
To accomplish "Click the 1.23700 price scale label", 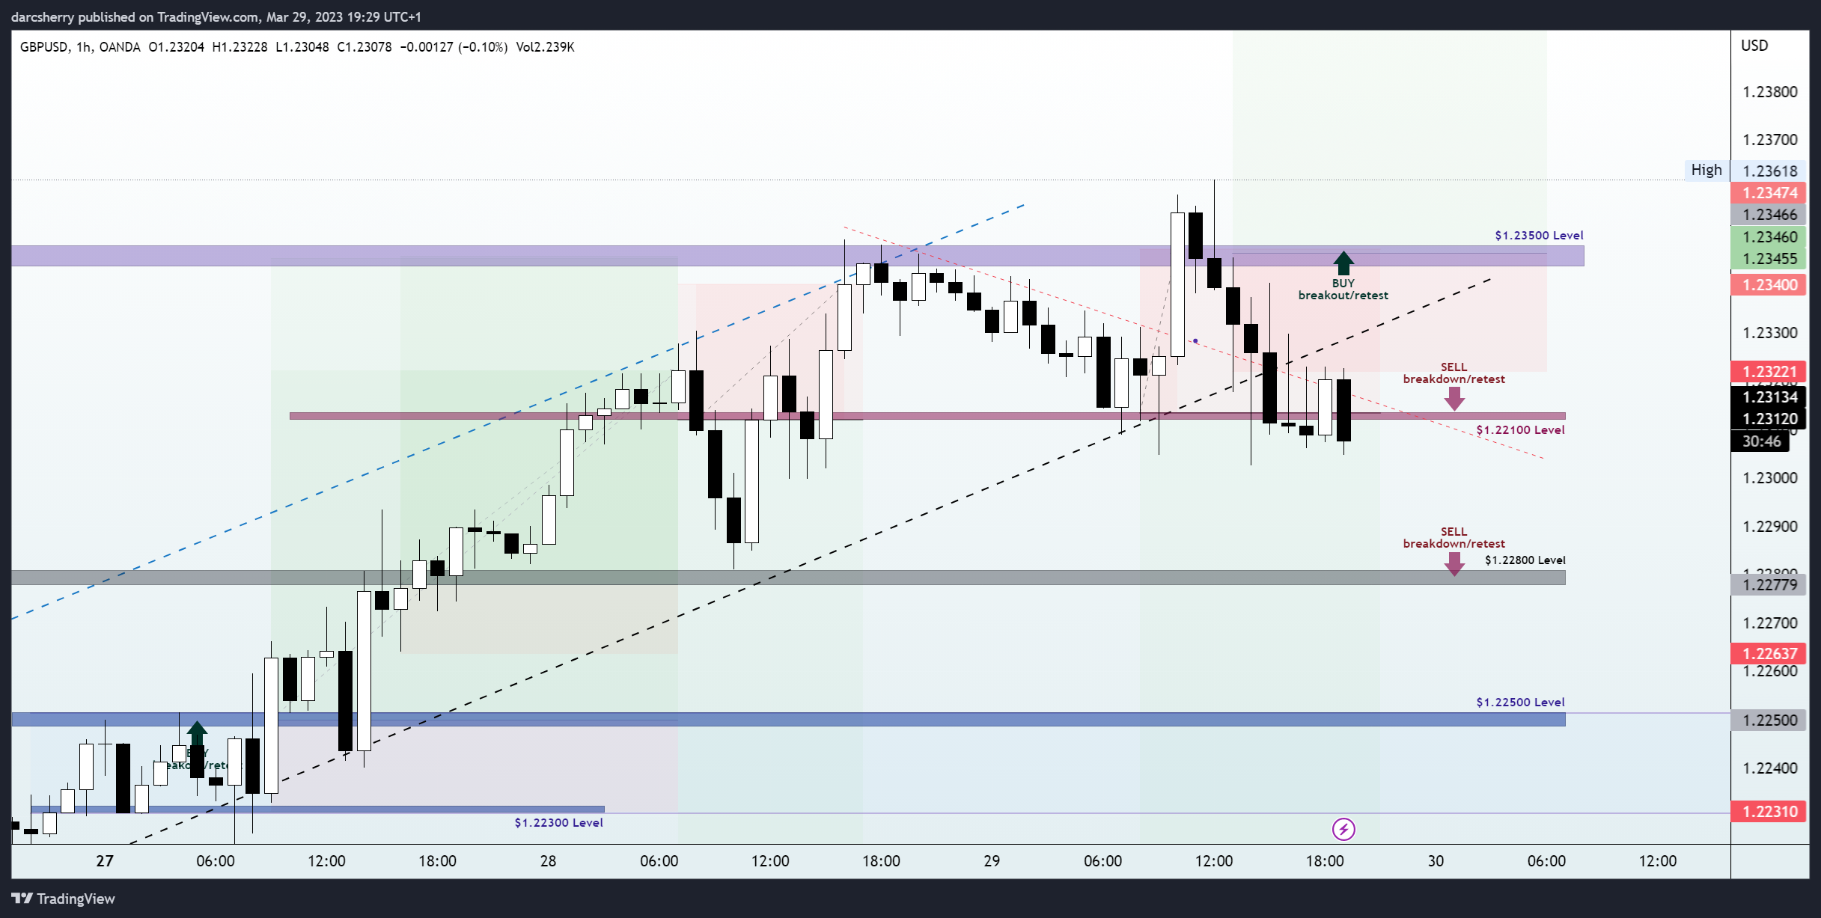I will click(1769, 140).
